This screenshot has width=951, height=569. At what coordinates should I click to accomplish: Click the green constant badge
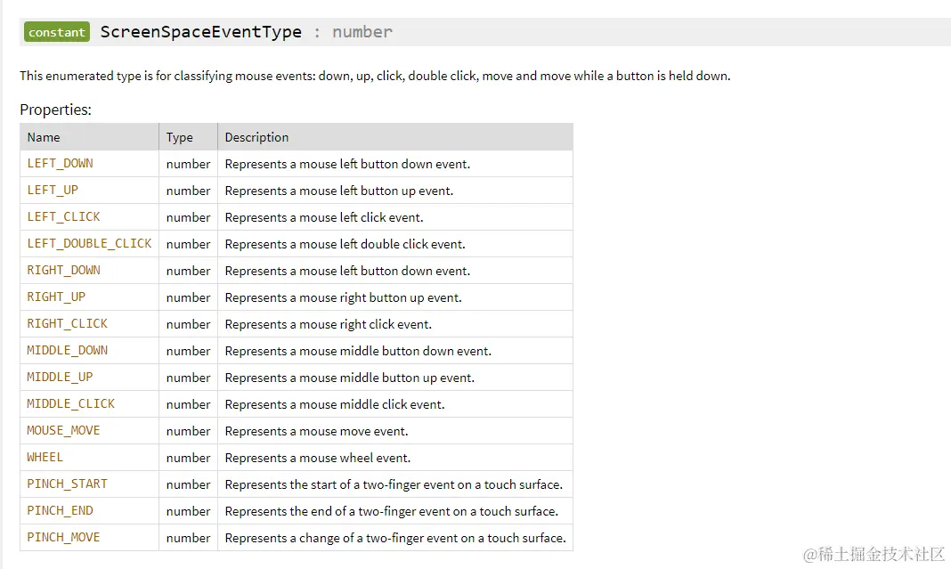57,32
